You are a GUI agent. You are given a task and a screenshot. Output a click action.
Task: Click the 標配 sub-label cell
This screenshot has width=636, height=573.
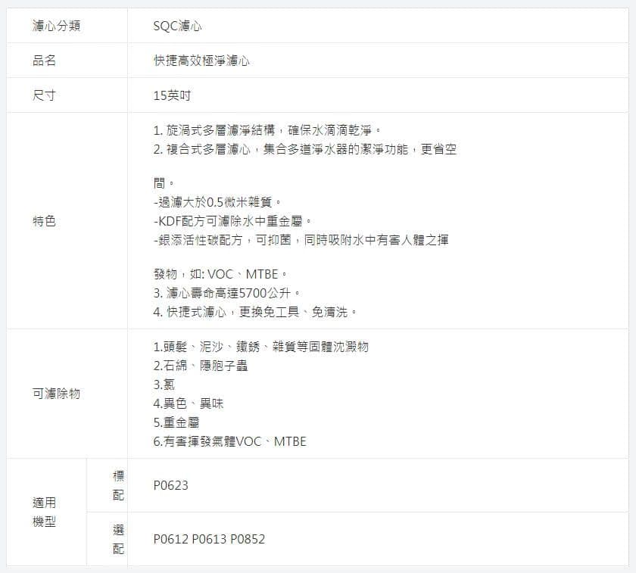click(x=118, y=485)
